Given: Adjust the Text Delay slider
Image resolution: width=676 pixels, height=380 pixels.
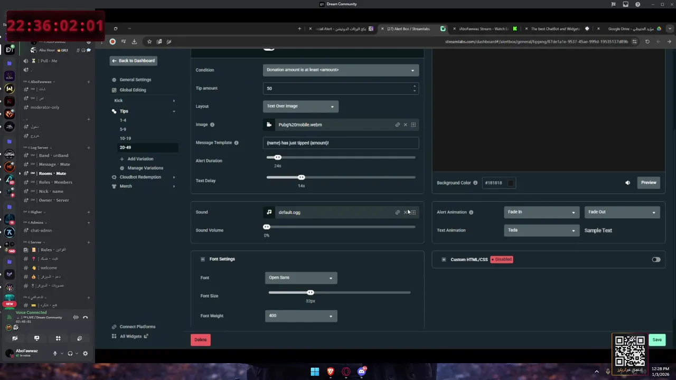Looking at the screenshot, I should pos(301,177).
